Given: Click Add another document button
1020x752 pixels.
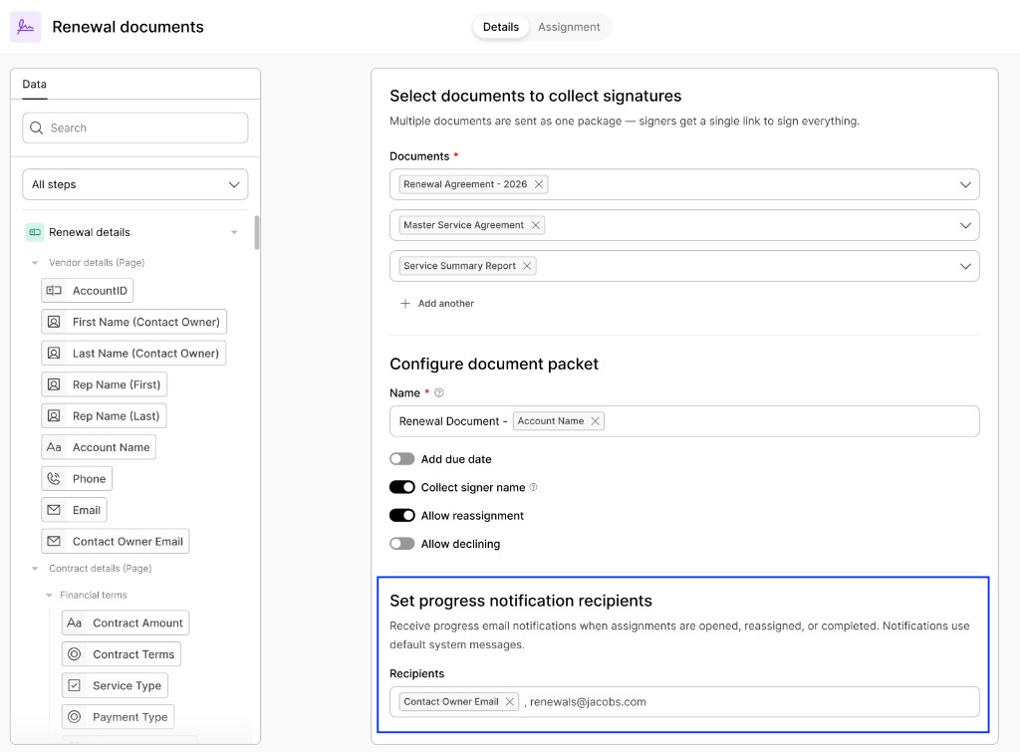Looking at the screenshot, I should pyautogui.click(x=437, y=304).
